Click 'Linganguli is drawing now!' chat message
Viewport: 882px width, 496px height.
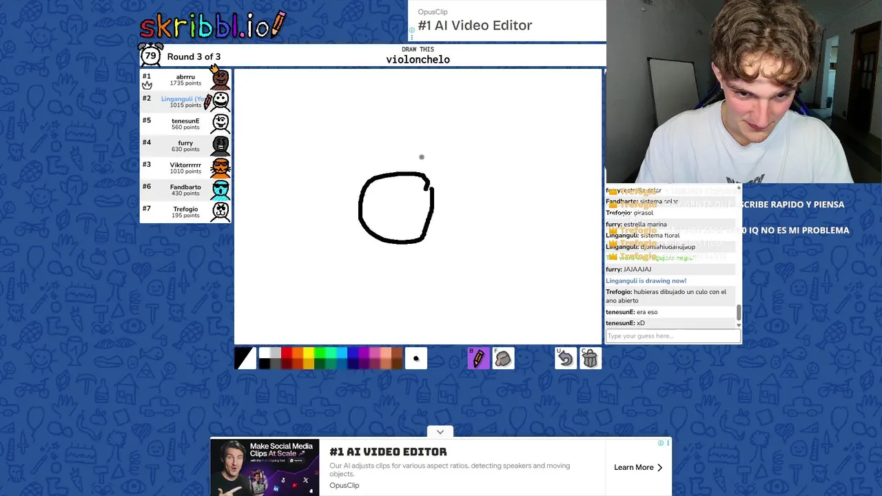646,281
